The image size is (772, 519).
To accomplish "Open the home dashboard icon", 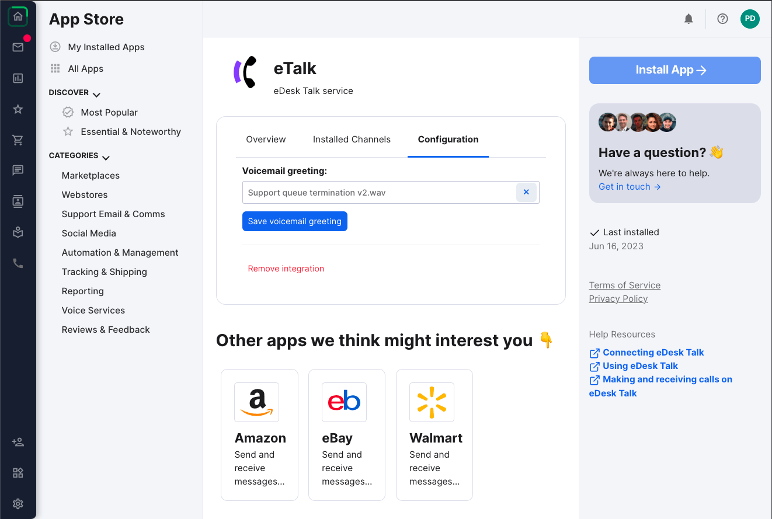I will [18, 16].
